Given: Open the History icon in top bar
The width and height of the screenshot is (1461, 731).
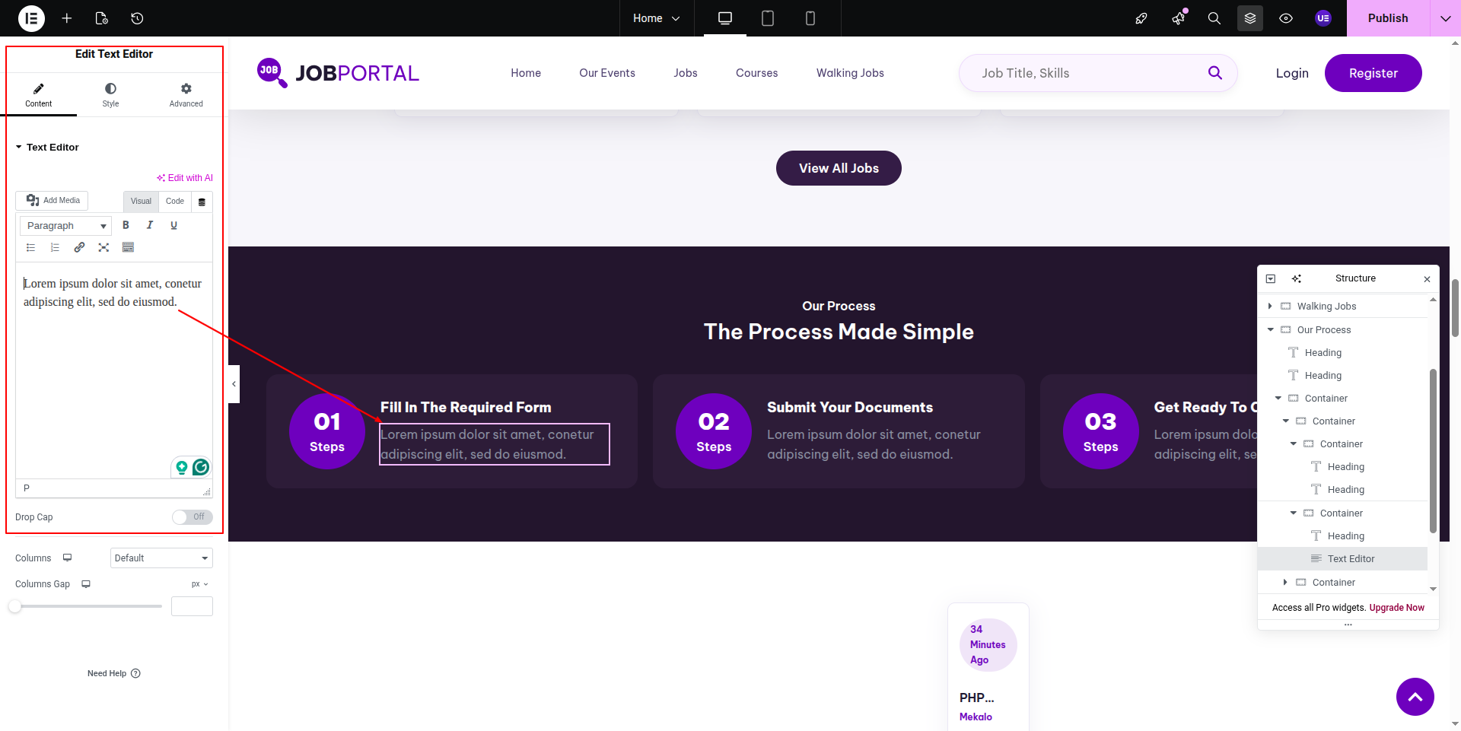Looking at the screenshot, I should [137, 18].
